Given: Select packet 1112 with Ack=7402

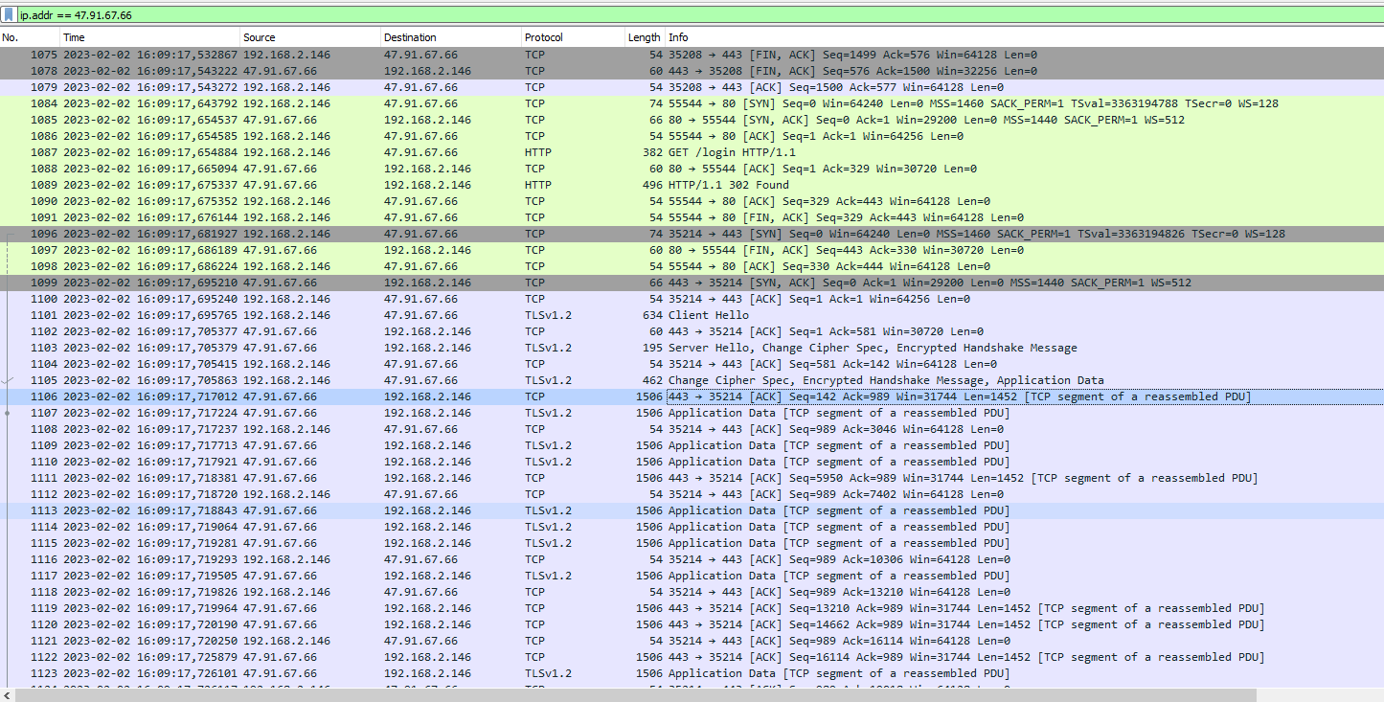Looking at the screenshot, I should coord(692,494).
